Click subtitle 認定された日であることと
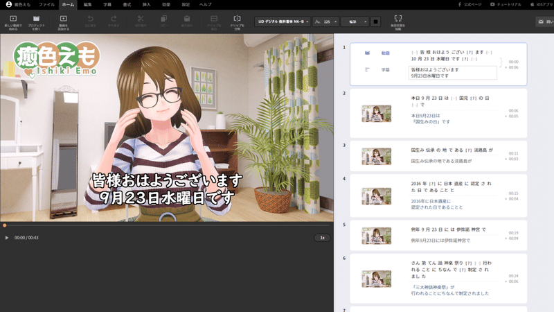 pyautogui.click(x=437, y=207)
